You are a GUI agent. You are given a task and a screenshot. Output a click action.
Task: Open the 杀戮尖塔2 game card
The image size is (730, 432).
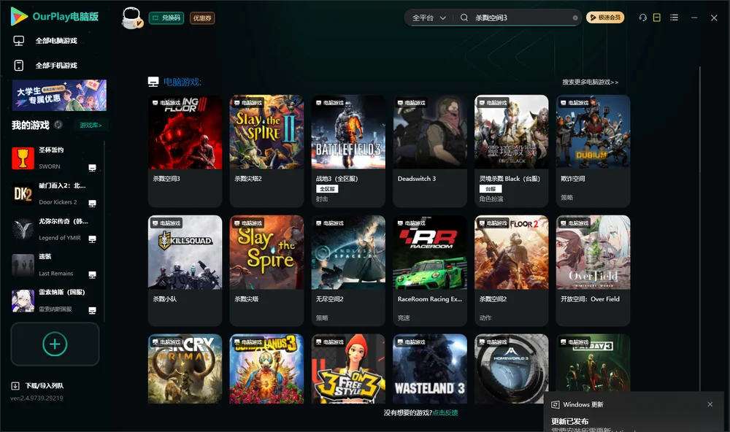click(266, 151)
